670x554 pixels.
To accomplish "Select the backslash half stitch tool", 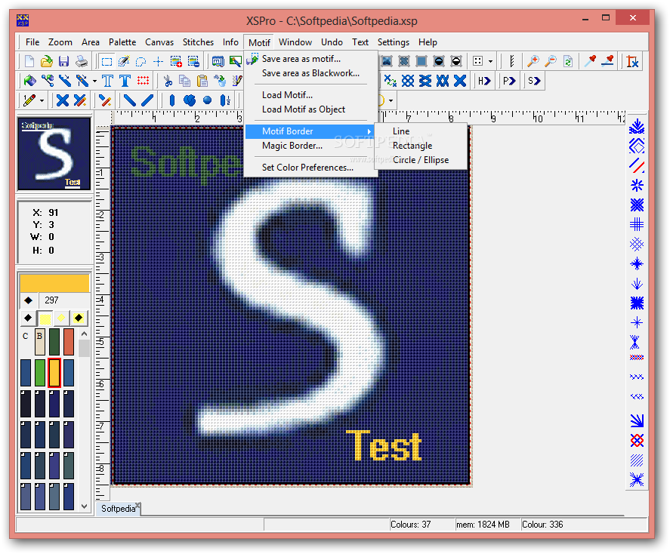I will 130,100.
